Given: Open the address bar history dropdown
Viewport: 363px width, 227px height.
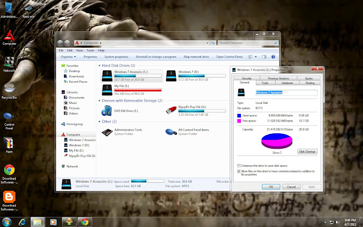Looking at the screenshot, I should click(207, 43).
